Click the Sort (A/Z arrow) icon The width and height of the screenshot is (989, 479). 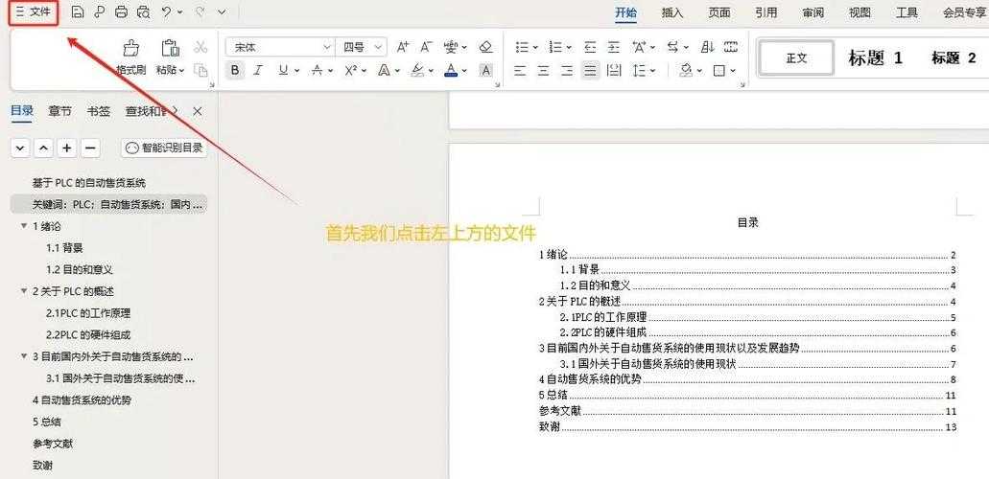pyautogui.click(x=708, y=47)
